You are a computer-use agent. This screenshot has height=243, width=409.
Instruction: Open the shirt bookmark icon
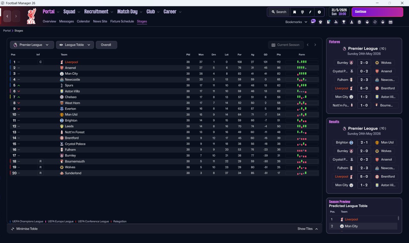pyautogui.click(x=320, y=22)
